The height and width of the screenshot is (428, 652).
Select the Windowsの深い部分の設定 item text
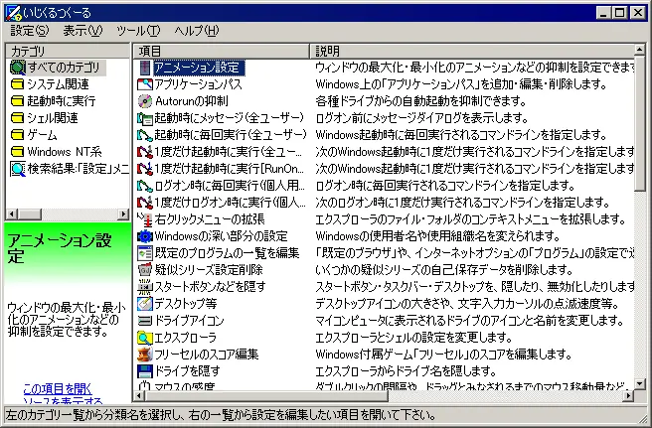[221, 236]
